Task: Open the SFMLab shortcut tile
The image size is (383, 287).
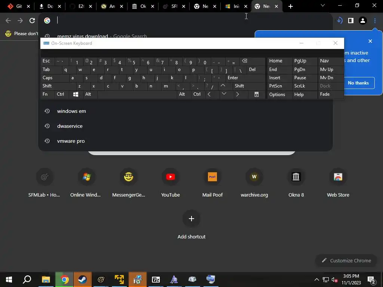Action: (x=44, y=182)
